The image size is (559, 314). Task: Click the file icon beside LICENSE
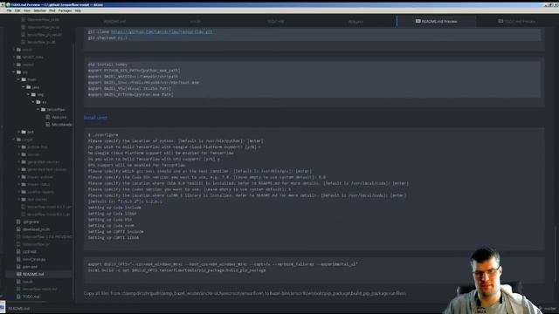pyautogui.click(x=18, y=252)
